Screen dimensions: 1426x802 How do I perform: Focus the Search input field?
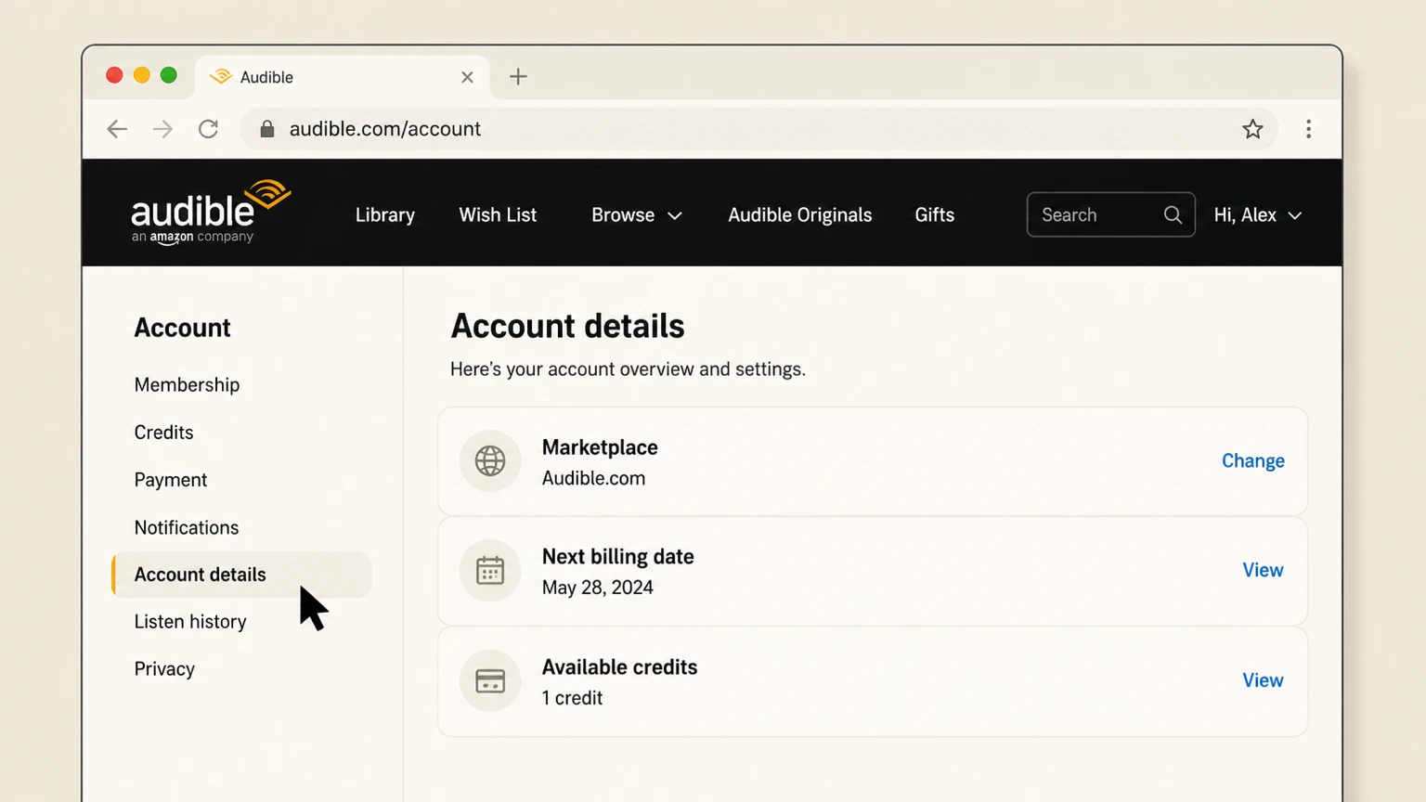click(x=1110, y=214)
